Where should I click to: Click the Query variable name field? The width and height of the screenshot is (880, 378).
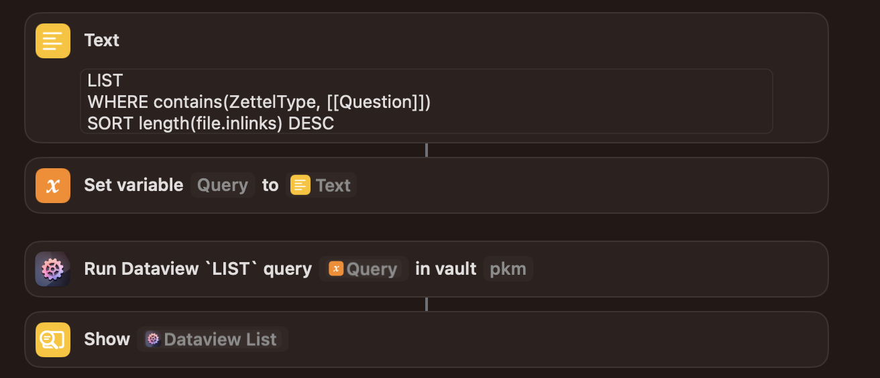pos(223,185)
